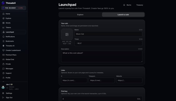Click the Shorts icon in sidebar
Screen dimensions: 176x101
[x=3, y=23]
